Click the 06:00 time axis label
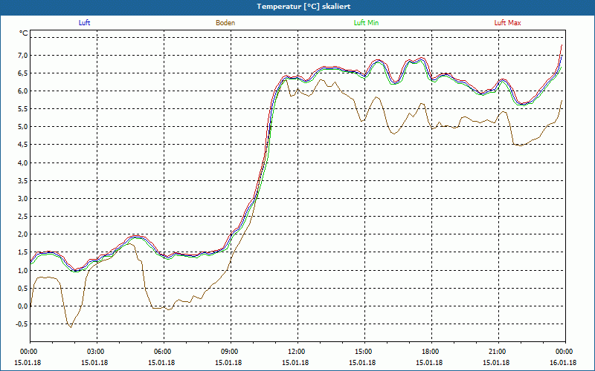 (x=164, y=352)
